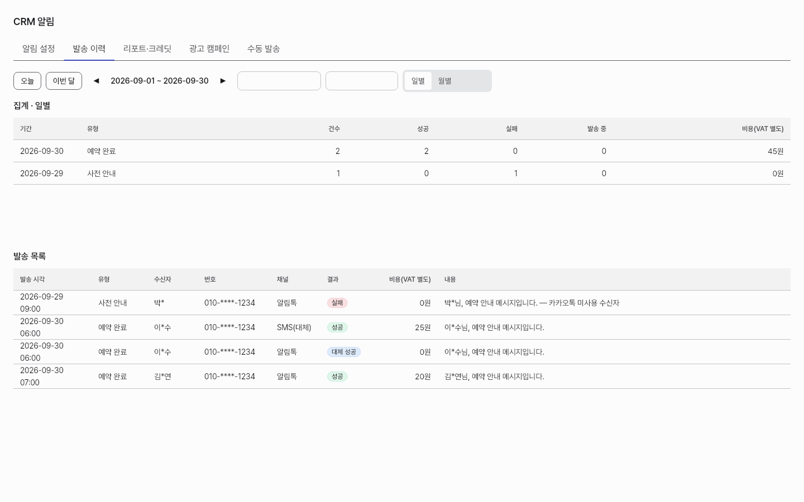Image resolution: width=804 pixels, height=502 pixels.
Task: Select recipient 김*연
Action: pos(162,376)
